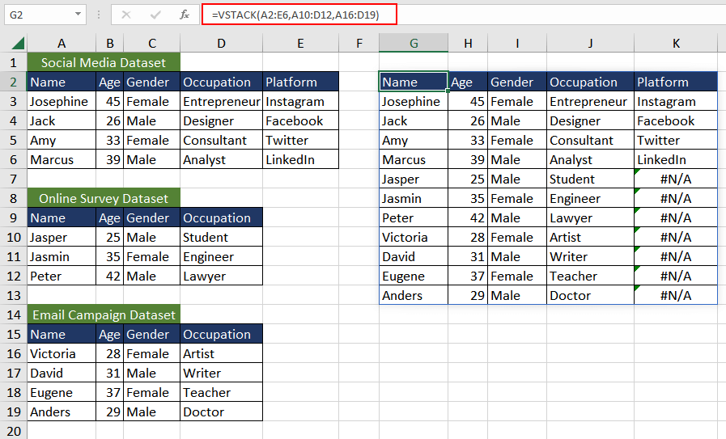Select row 2 header
The width and height of the screenshot is (726, 439).
point(13,82)
